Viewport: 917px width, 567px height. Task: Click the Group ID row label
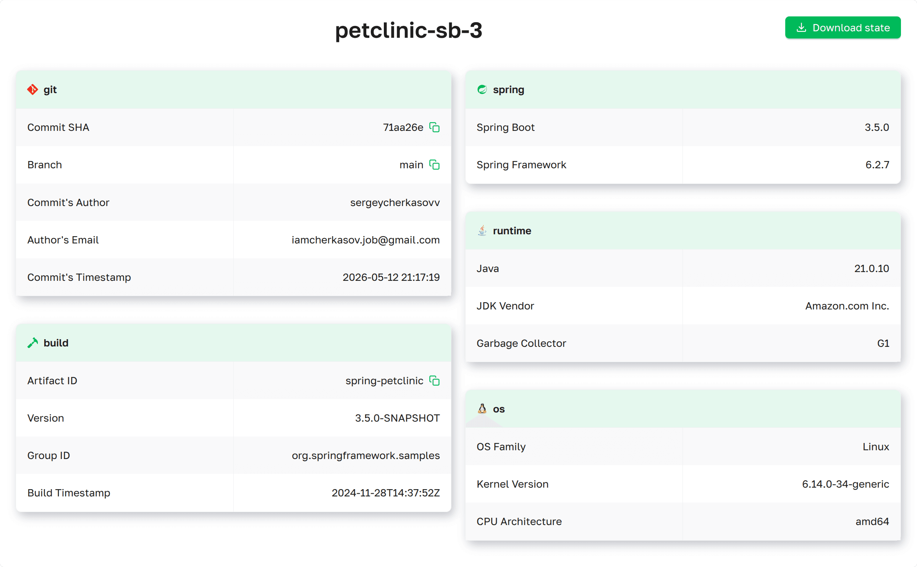49,456
